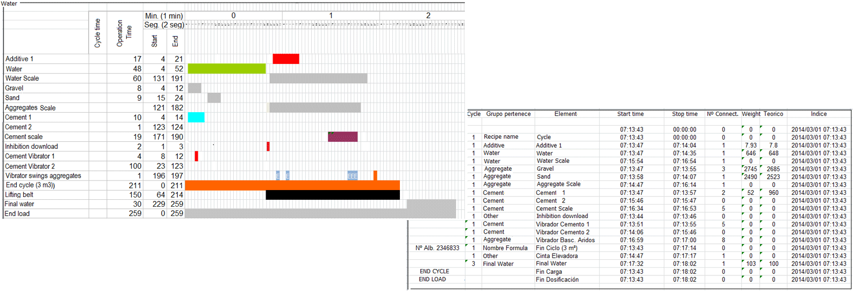Click the small red Cement Vibrator 1 bar
Viewport: 860px width, 298px height.
pyautogui.click(x=196, y=156)
